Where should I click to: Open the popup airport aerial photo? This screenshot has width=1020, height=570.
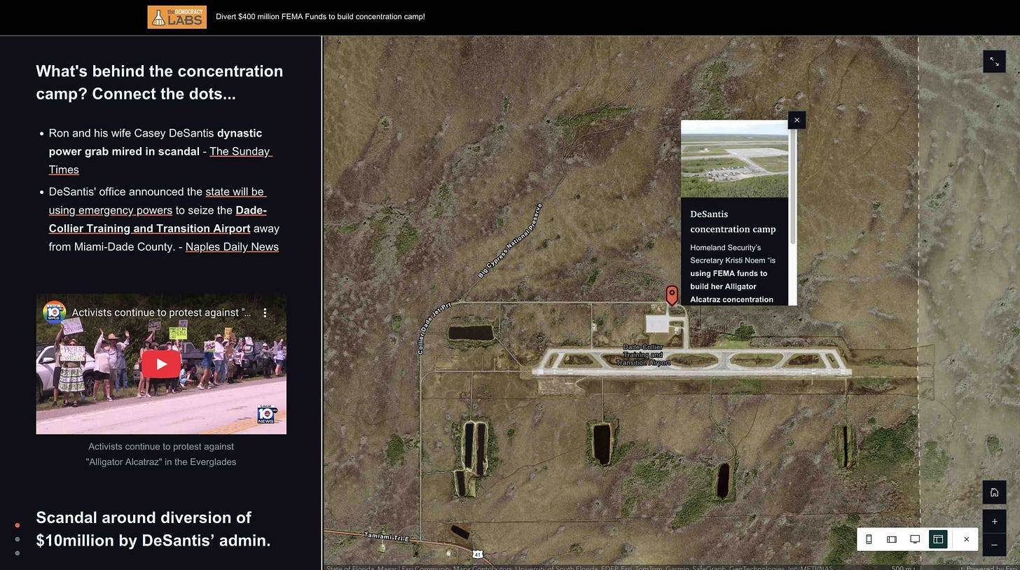[x=734, y=159]
